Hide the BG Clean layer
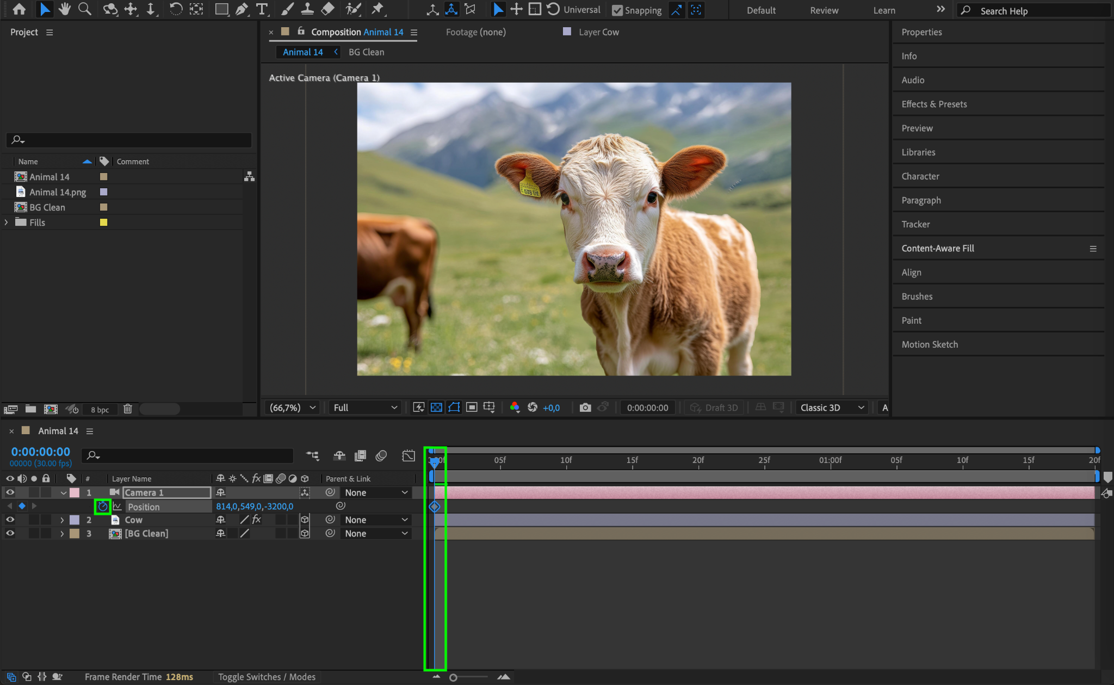The width and height of the screenshot is (1114, 685). coord(10,534)
